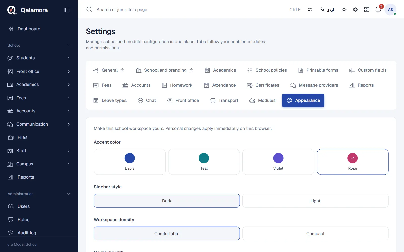This screenshot has width=404, height=252.
Task: Collapse sidebar using the panel toggle icon
Action: 67,10
